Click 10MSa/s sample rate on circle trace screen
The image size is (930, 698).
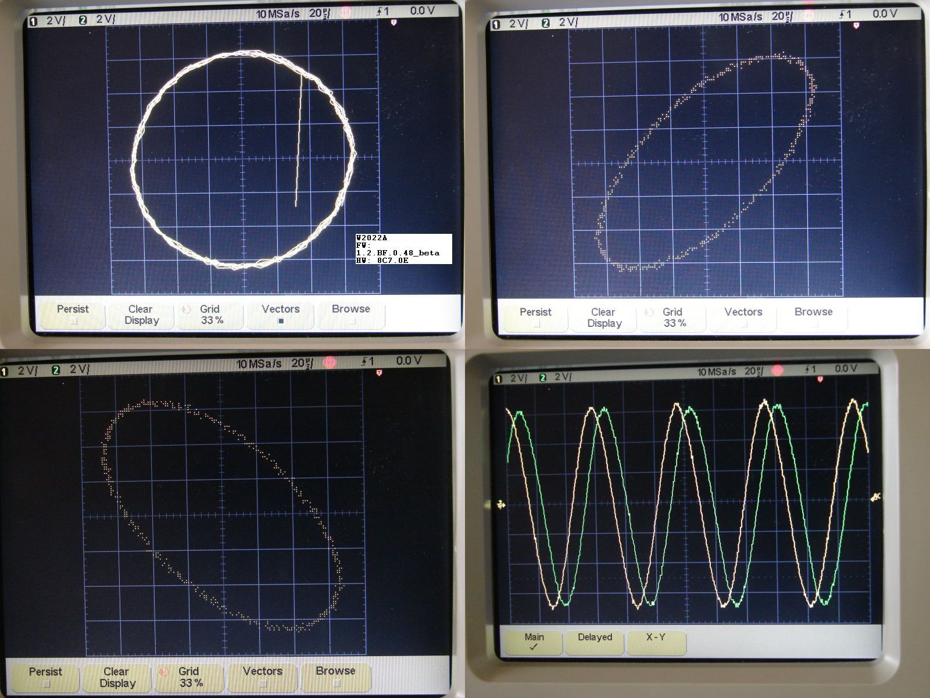[278, 14]
